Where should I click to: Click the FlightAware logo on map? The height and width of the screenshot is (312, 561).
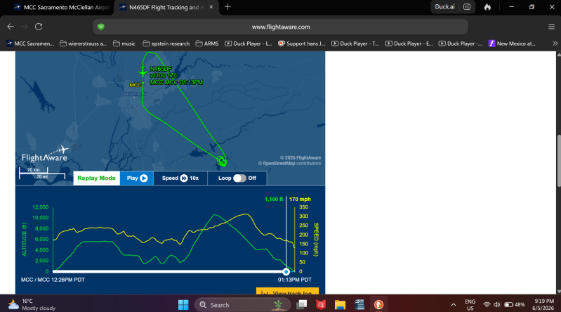45,154
